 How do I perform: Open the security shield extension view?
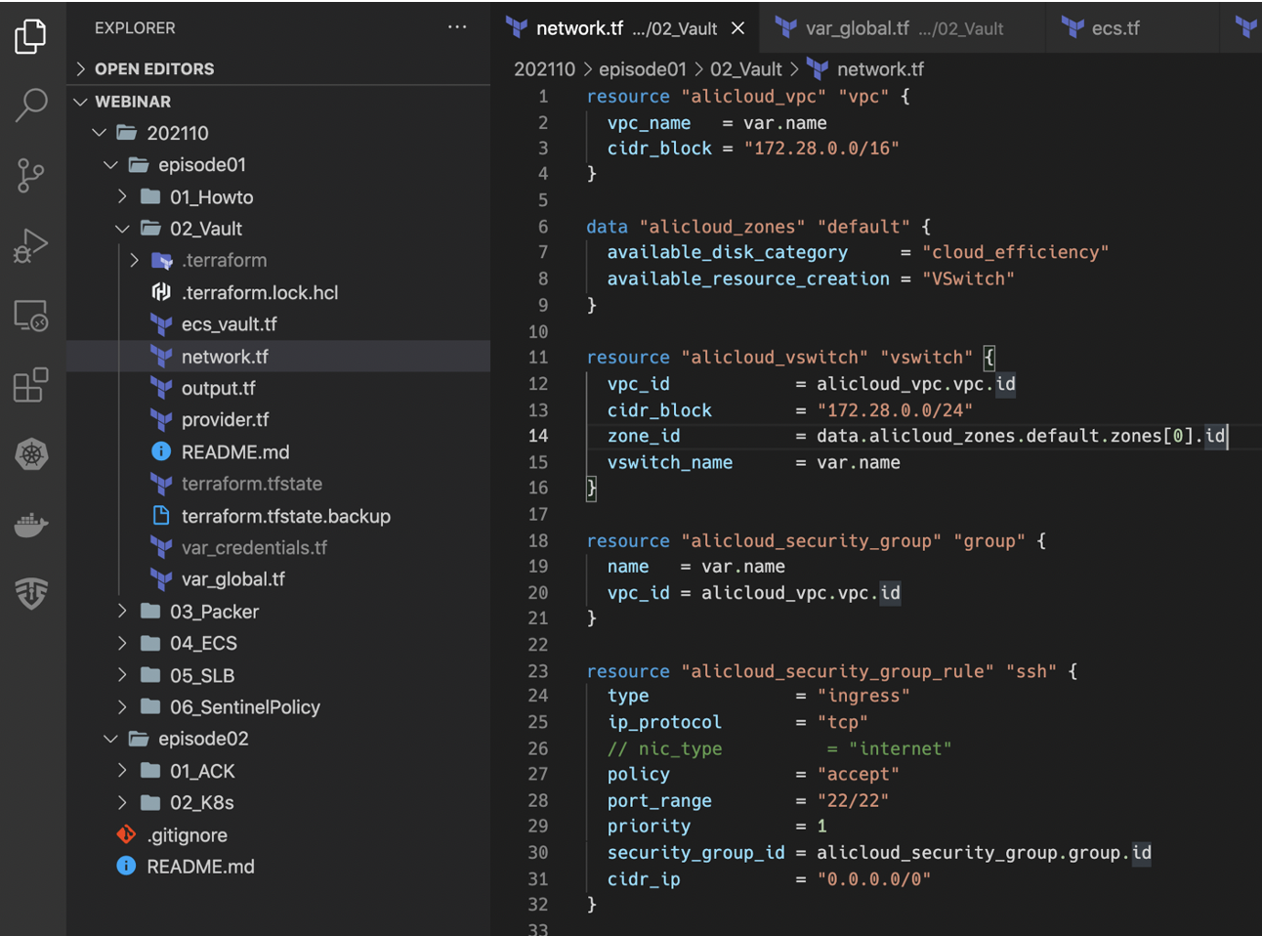point(30,593)
